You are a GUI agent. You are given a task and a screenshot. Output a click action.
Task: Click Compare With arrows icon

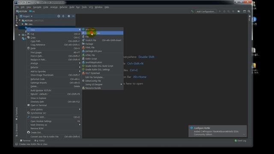click(x=29, y=117)
